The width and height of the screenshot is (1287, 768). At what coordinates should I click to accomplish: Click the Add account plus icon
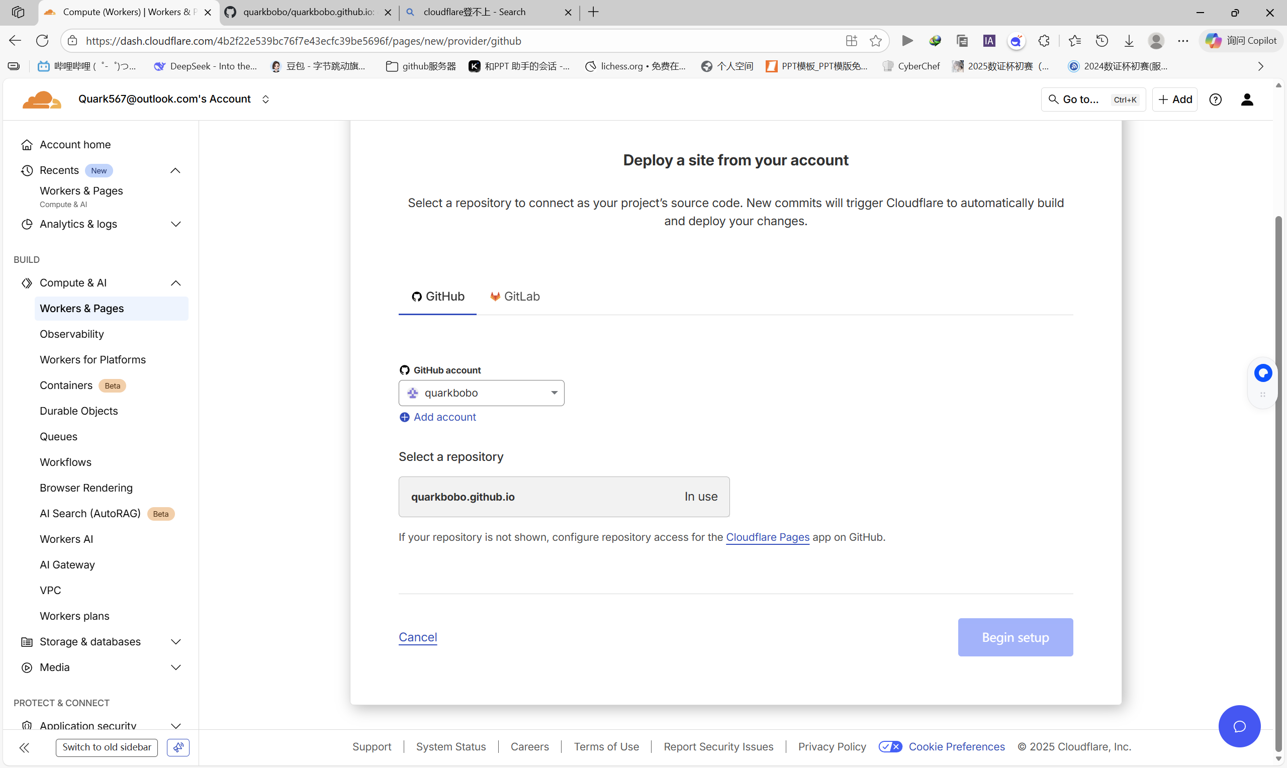click(404, 417)
